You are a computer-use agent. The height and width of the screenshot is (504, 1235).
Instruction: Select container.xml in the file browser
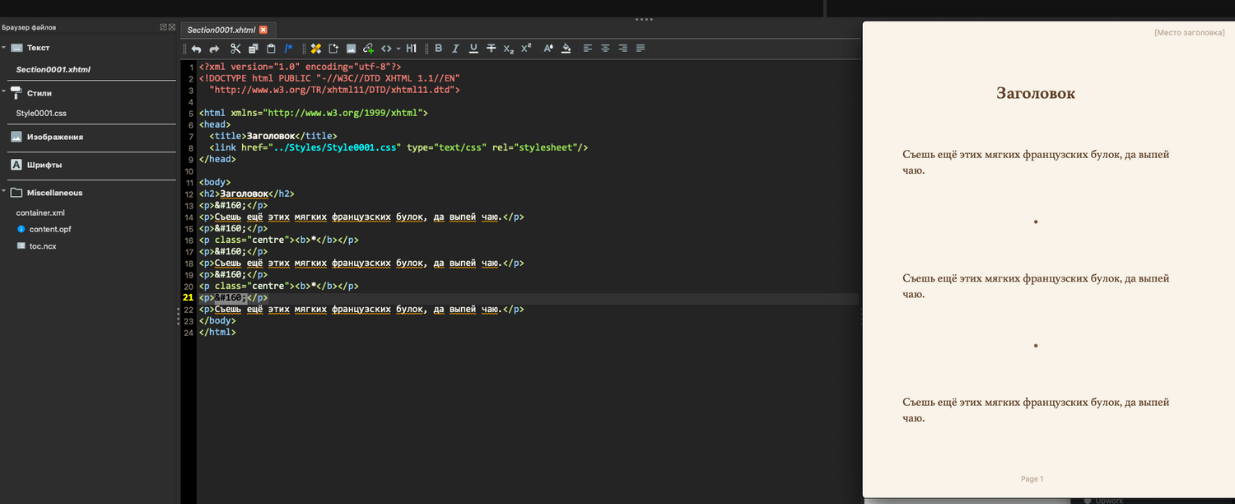(x=40, y=212)
